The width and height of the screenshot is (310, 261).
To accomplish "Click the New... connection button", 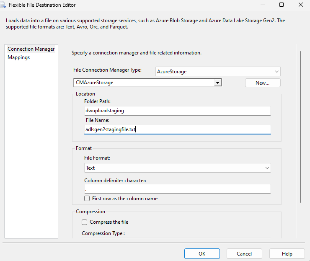I will pos(263,83).
